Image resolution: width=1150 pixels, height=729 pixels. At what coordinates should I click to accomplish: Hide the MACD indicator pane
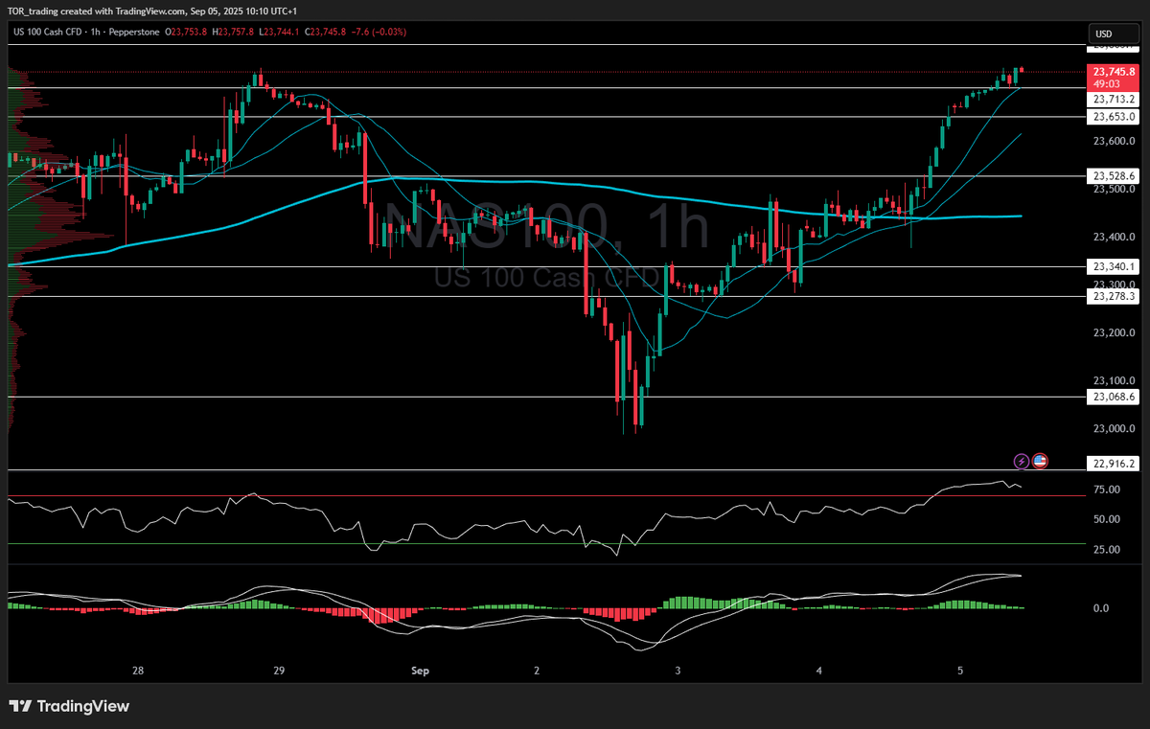(57, 575)
